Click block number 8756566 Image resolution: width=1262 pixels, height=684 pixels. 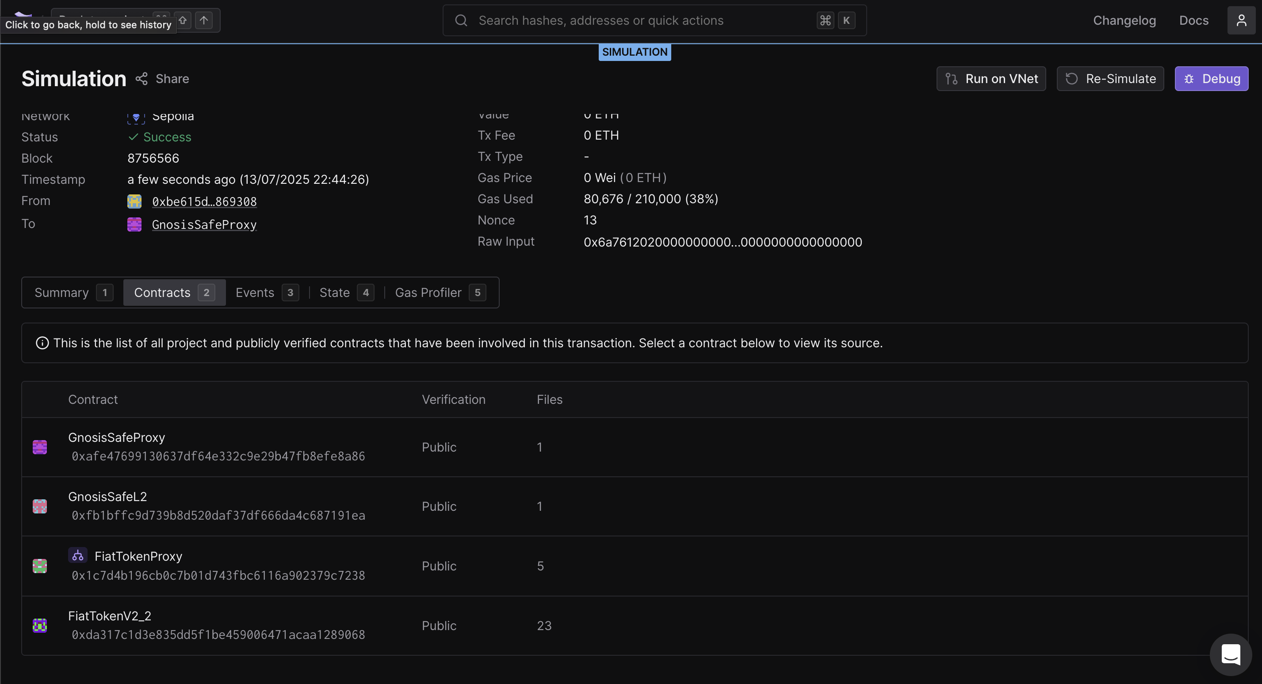153,158
